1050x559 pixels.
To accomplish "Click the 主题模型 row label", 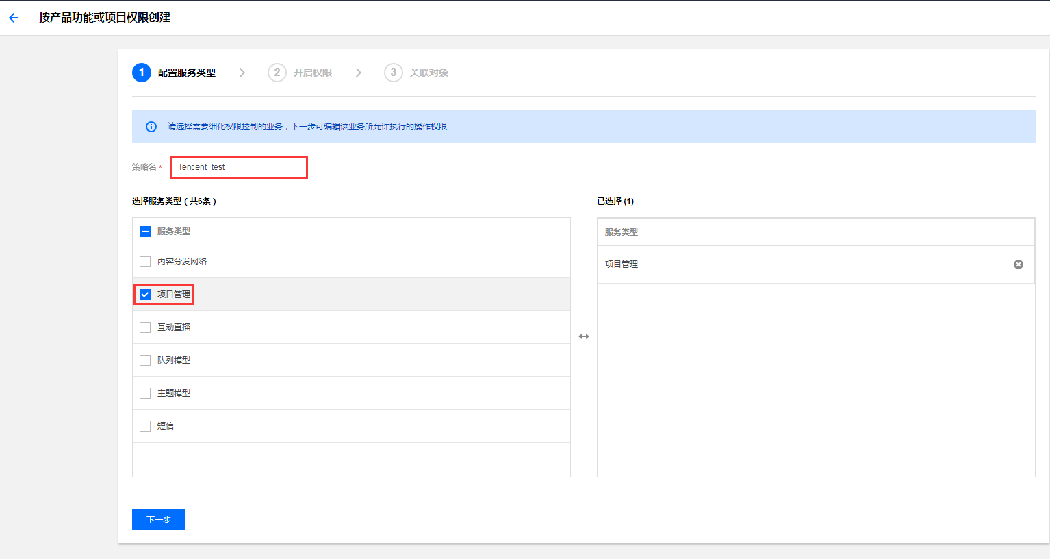I will pyautogui.click(x=174, y=393).
